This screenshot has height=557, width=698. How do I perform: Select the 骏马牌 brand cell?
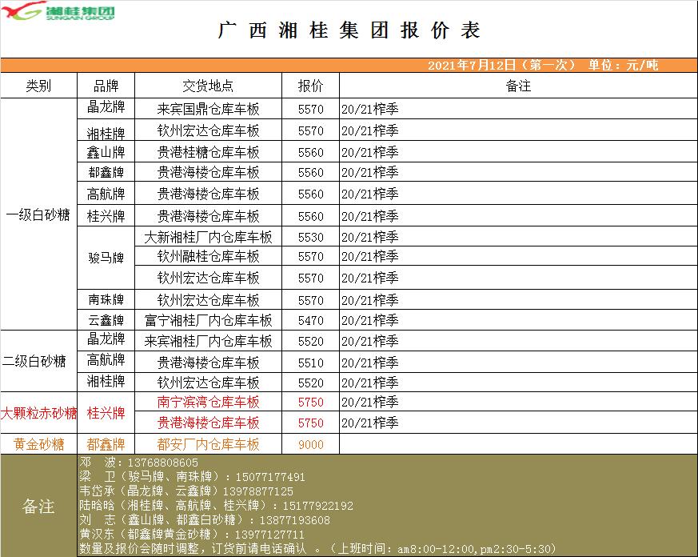coord(106,258)
